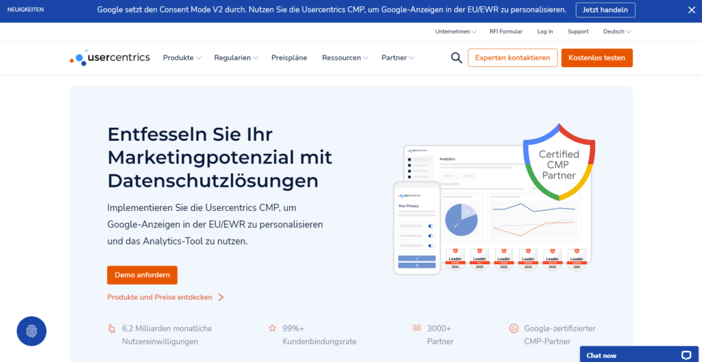The height and width of the screenshot is (362, 702).
Task: Open the fingerprint privacy settings button
Action: pos(32,331)
